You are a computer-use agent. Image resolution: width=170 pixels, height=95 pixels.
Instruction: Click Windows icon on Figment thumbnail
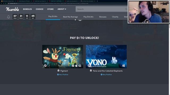pos(73,65)
